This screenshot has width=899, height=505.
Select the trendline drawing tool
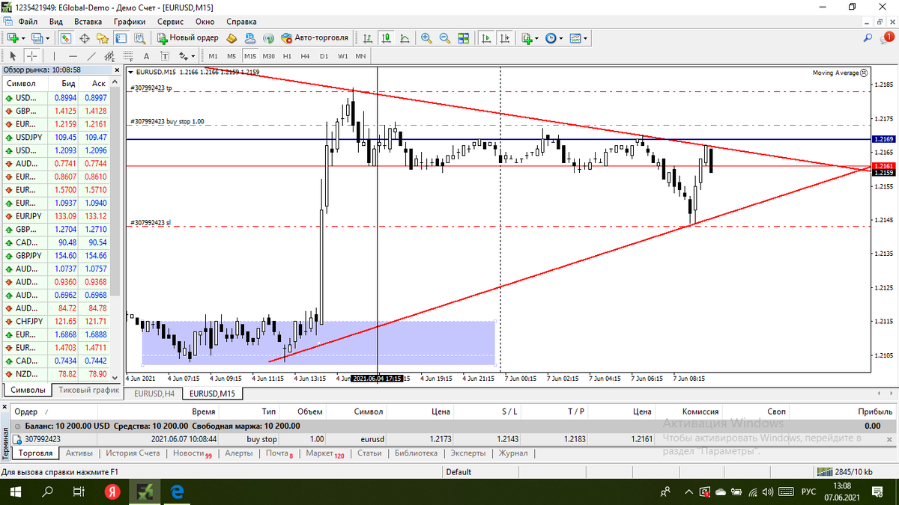pos(91,56)
